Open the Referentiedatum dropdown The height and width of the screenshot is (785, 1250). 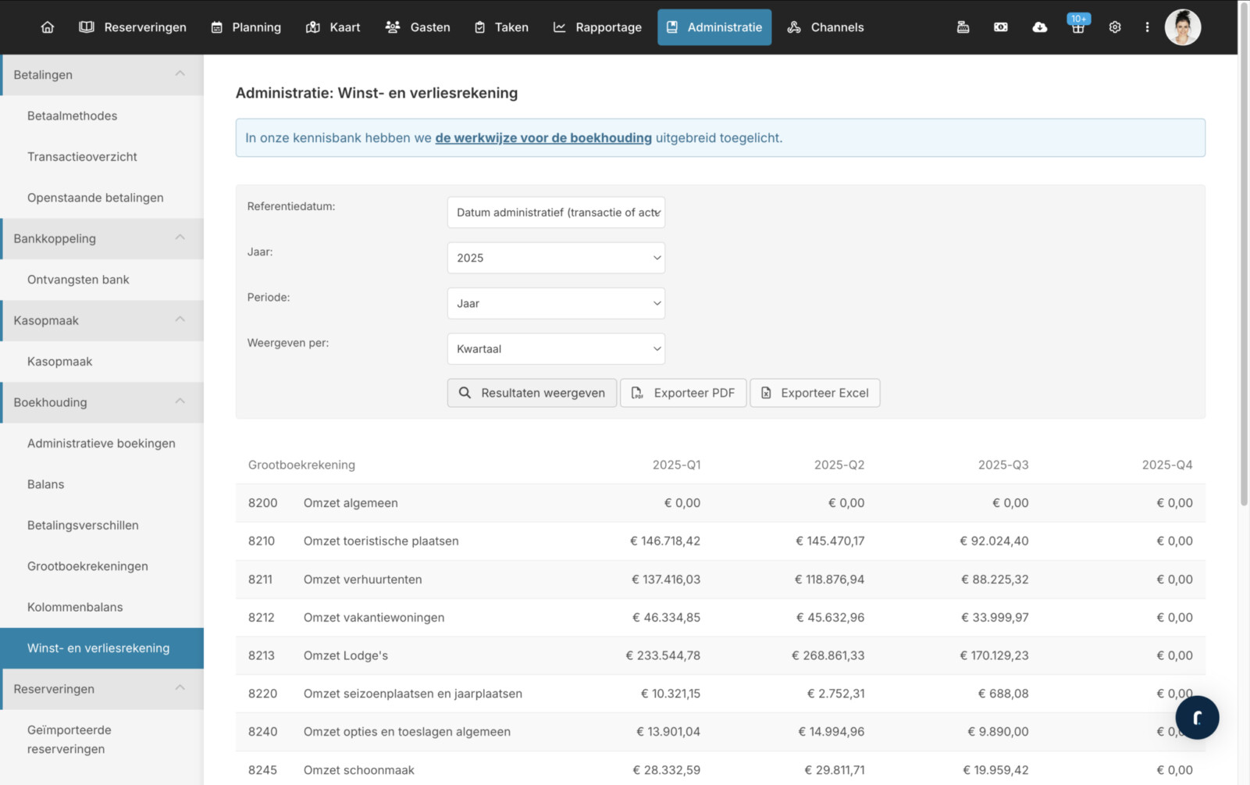tap(556, 212)
